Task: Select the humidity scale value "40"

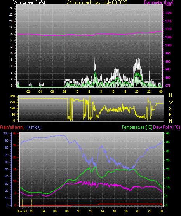Action: pos(7,176)
